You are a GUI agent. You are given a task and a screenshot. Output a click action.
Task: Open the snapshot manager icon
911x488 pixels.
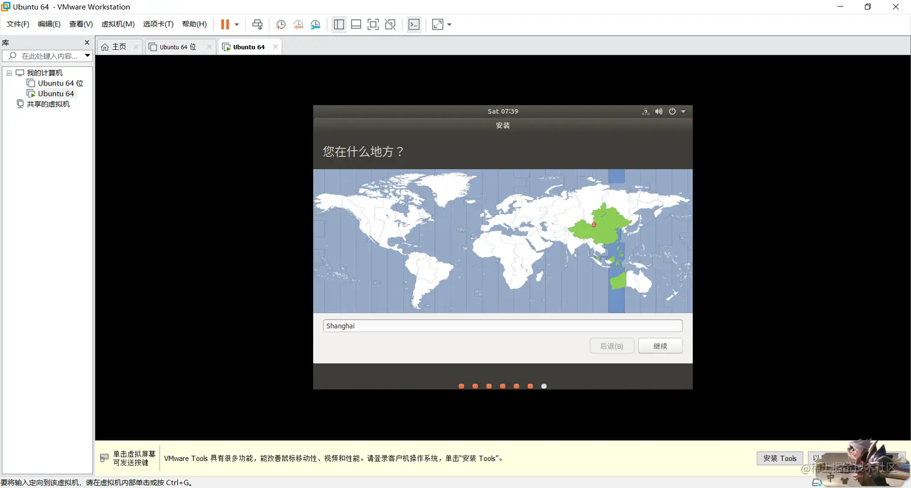pyautogui.click(x=316, y=24)
